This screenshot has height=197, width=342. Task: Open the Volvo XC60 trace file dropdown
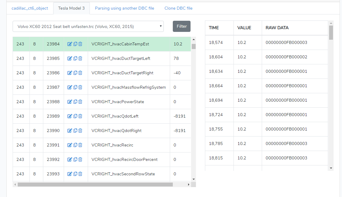coord(88,26)
